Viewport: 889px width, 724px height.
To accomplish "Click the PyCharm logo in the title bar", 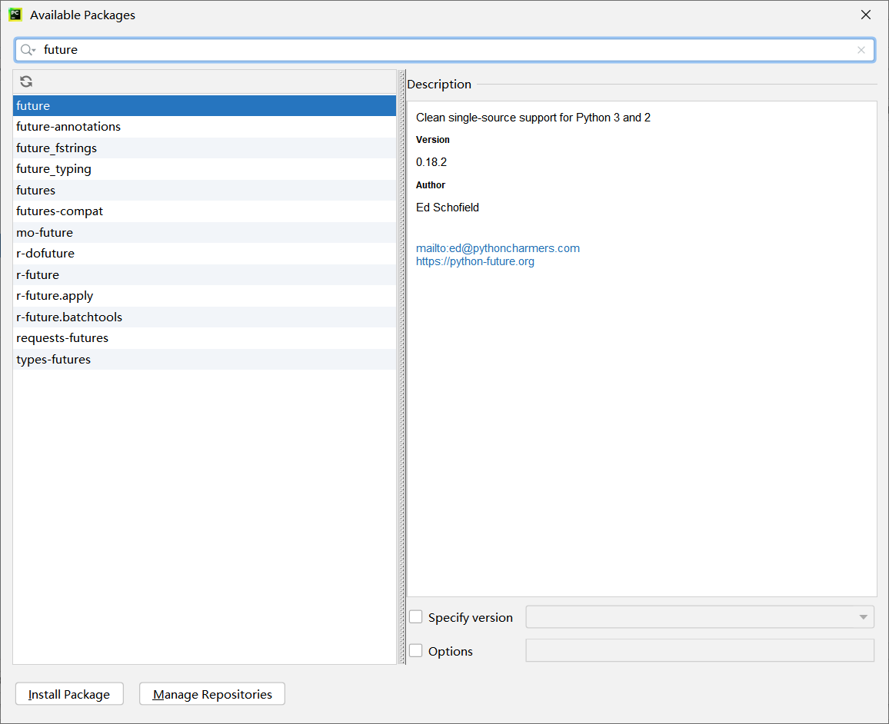I will coord(15,15).
